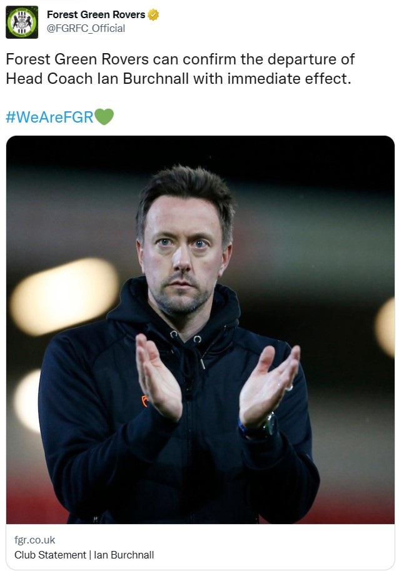
Task: Open the Forest Green Rovers display name
Action: pos(96,14)
